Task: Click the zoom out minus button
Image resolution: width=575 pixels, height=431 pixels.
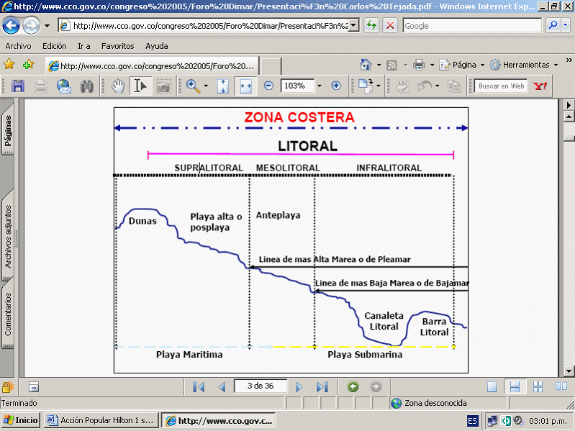Action: pos(268,86)
